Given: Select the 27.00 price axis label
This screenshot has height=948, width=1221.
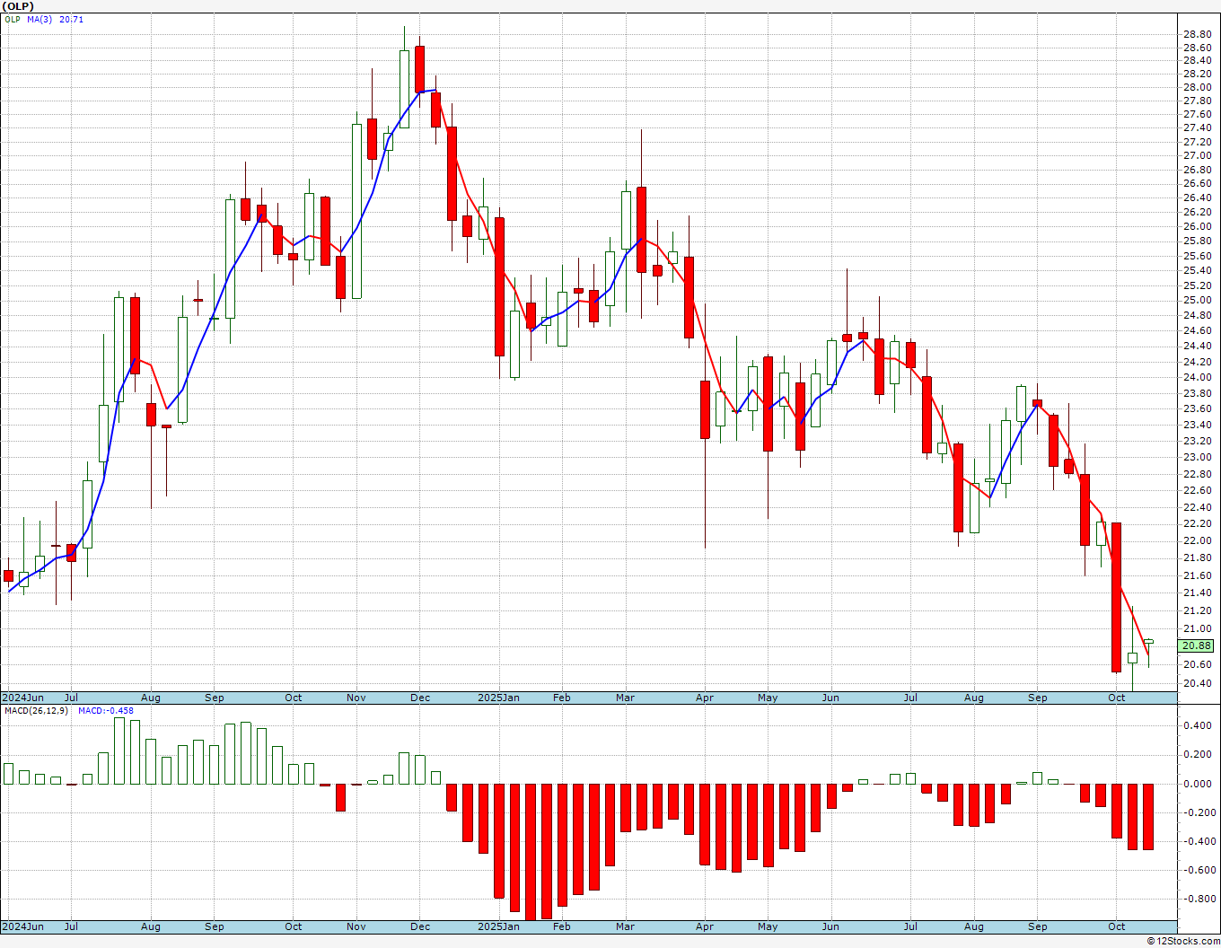Looking at the screenshot, I should (1196, 155).
